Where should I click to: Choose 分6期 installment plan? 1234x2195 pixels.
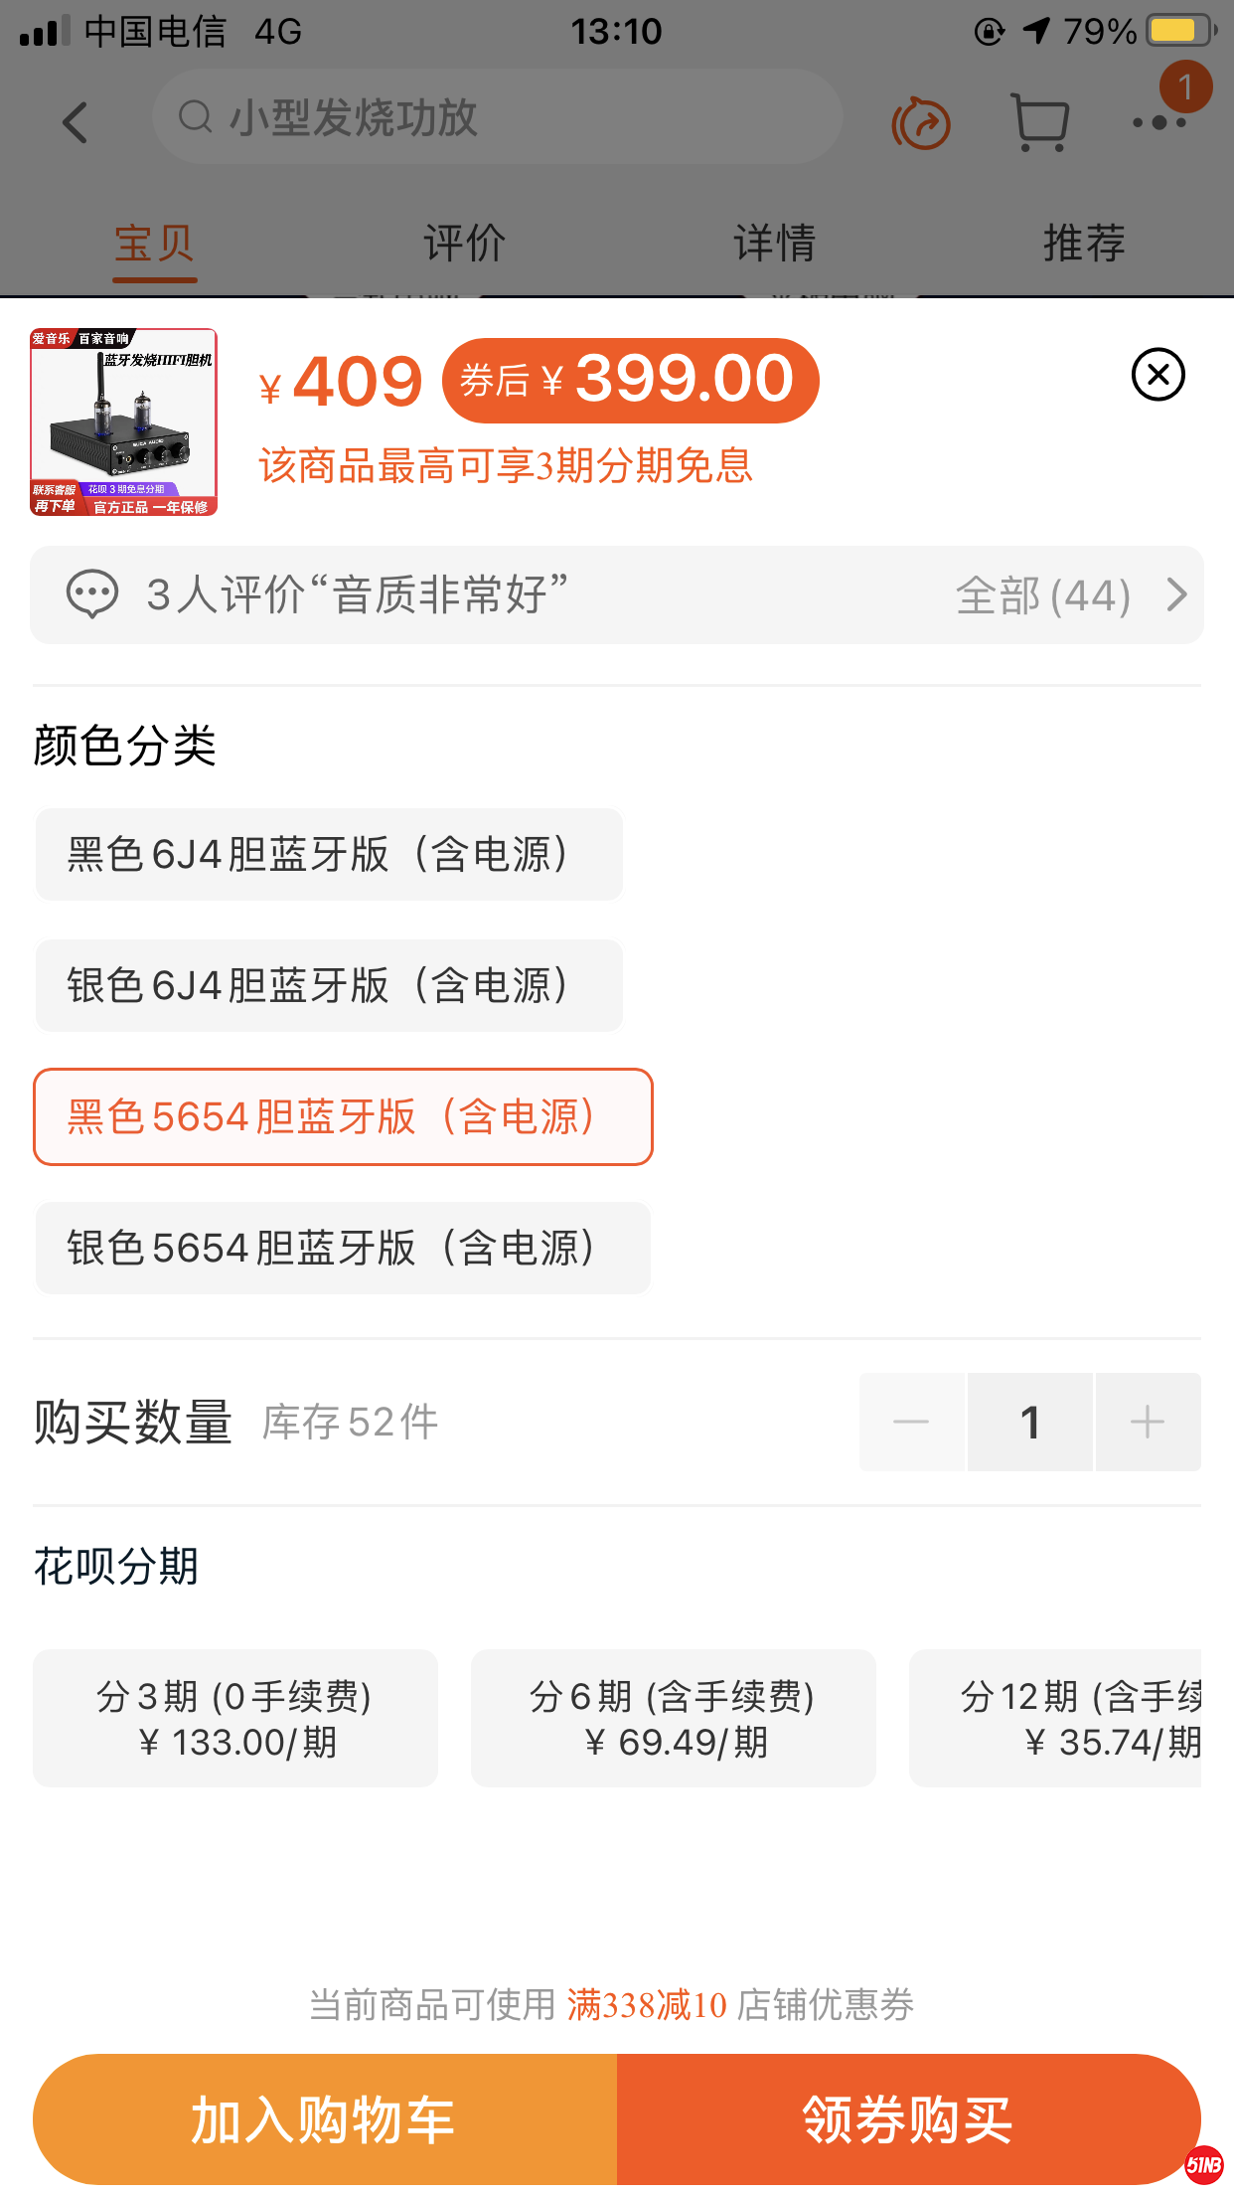[x=673, y=1718]
